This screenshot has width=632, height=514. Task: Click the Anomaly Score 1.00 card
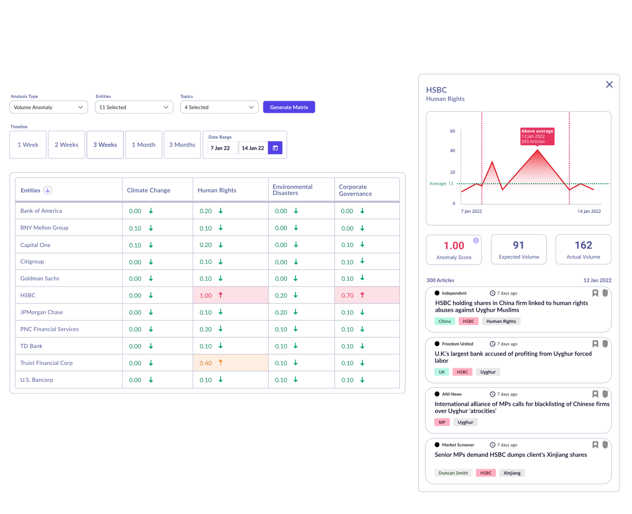[454, 249]
